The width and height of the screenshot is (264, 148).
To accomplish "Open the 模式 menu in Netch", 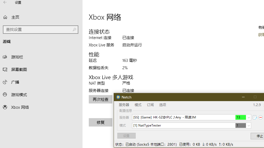I will pos(138,105).
